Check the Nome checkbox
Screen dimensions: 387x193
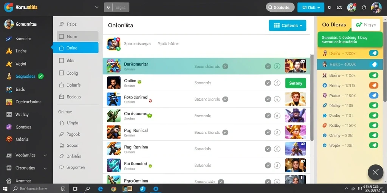point(61,37)
